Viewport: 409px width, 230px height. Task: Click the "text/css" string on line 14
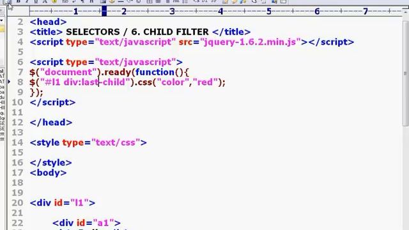[x=116, y=142]
